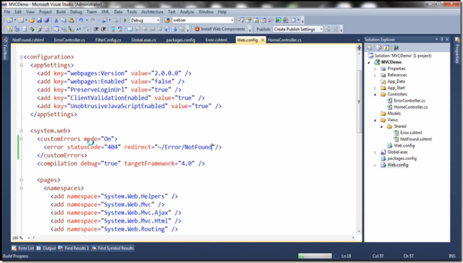Open Create Publish Settings dropdown
The height and width of the screenshot is (263, 463).
321,29
